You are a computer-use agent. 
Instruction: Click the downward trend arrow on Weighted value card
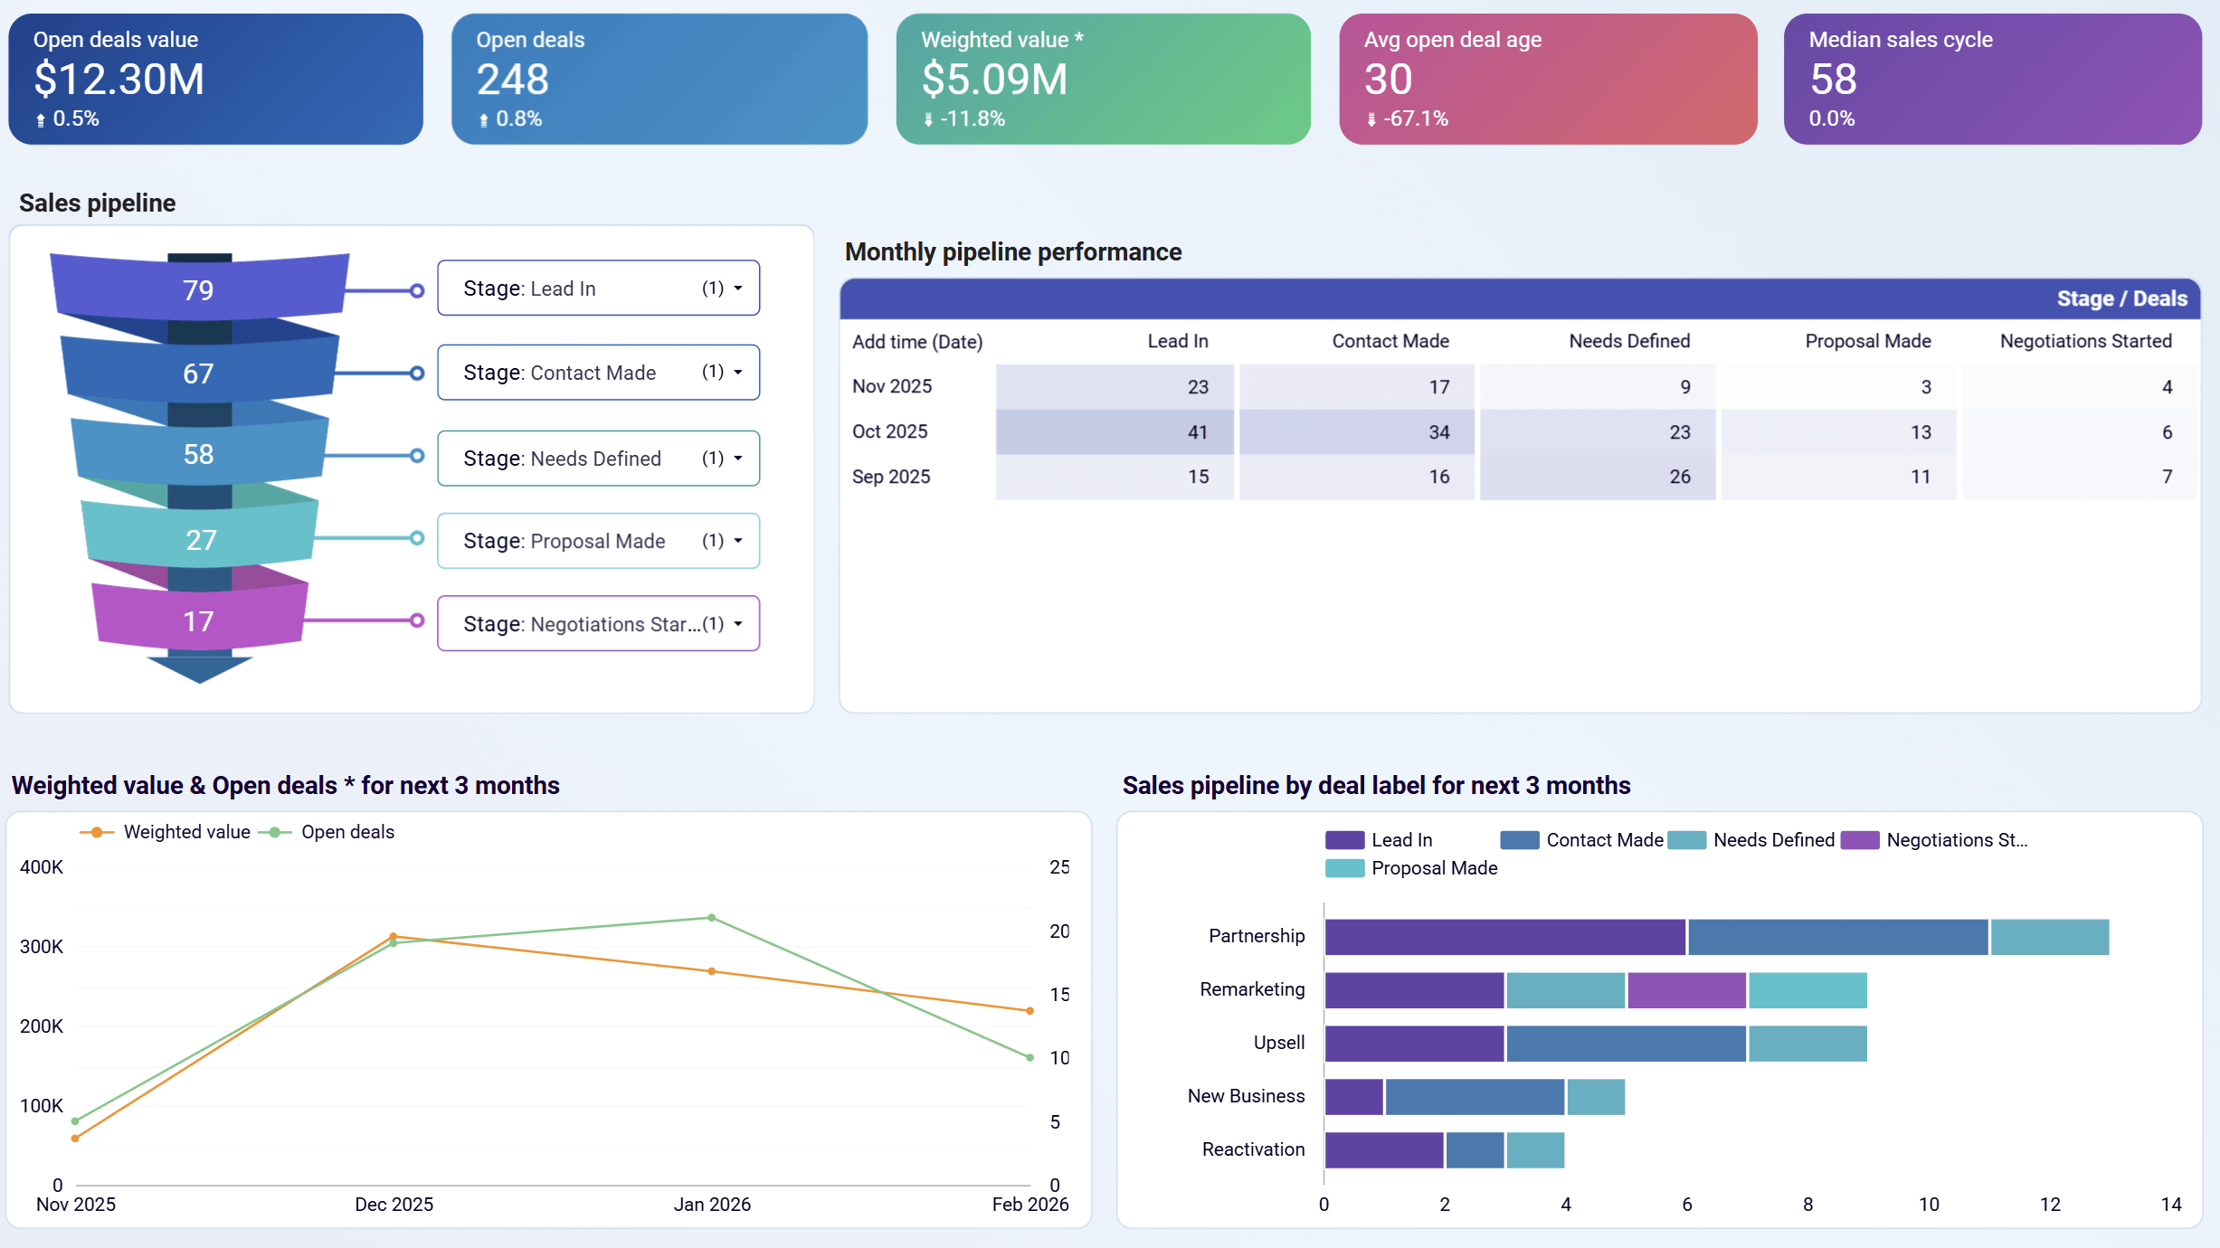coord(930,118)
